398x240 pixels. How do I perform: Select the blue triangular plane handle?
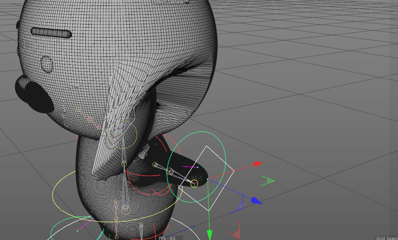[x=240, y=206]
